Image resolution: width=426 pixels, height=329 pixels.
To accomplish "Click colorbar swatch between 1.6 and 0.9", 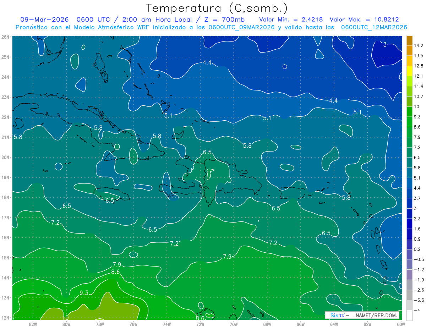I will pyautogui.click(x=410, y=234).
